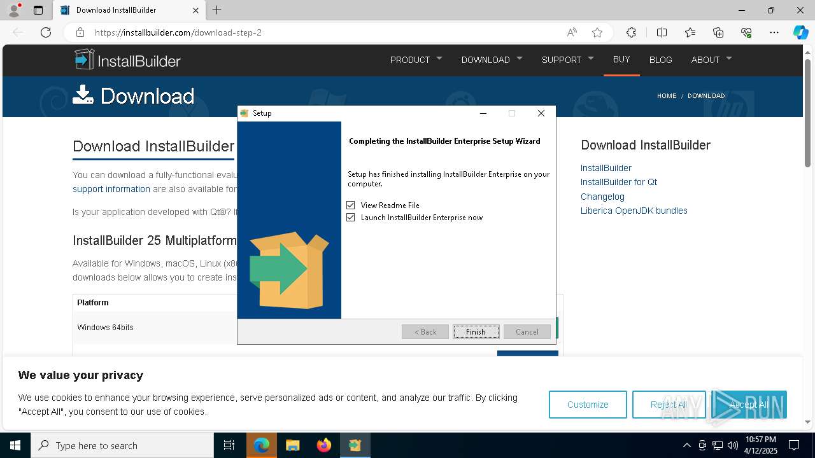815x458 pixels.
Task: Click the page vertical scrollbar thumb
Action: (808, 114)
